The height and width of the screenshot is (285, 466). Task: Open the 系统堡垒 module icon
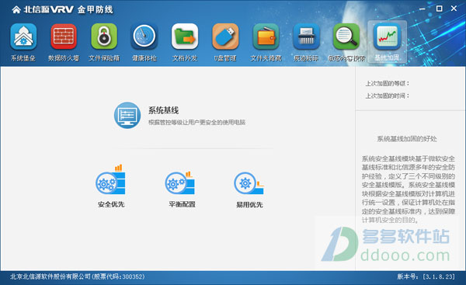23,36
